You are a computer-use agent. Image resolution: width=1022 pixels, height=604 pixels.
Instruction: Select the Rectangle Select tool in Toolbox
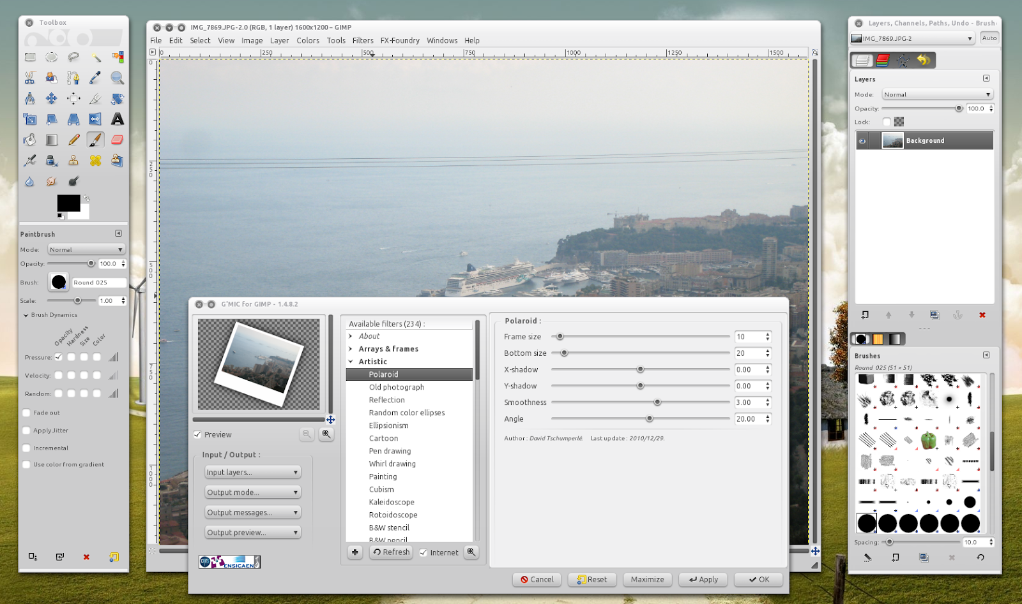coord(30,57)
